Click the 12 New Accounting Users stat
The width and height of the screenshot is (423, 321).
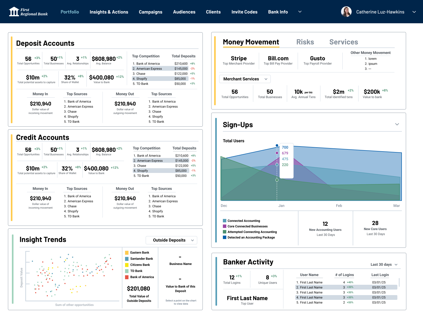pyautogui.click(x=325, y=229)
